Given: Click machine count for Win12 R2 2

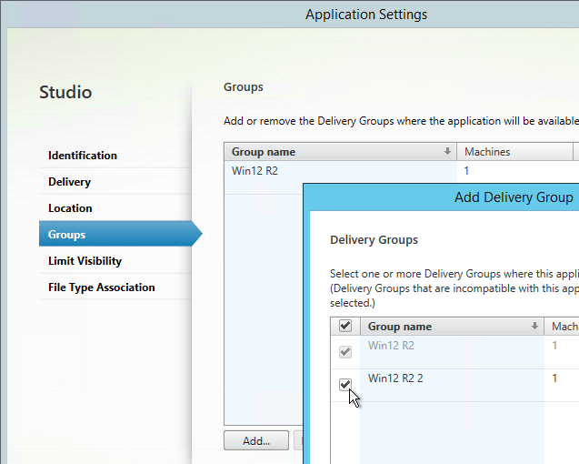Looking at the screenshot, I should point(555,378).
